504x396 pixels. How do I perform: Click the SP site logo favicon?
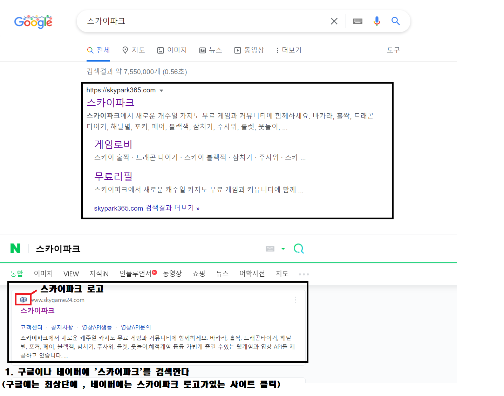[x=23, y=300]
